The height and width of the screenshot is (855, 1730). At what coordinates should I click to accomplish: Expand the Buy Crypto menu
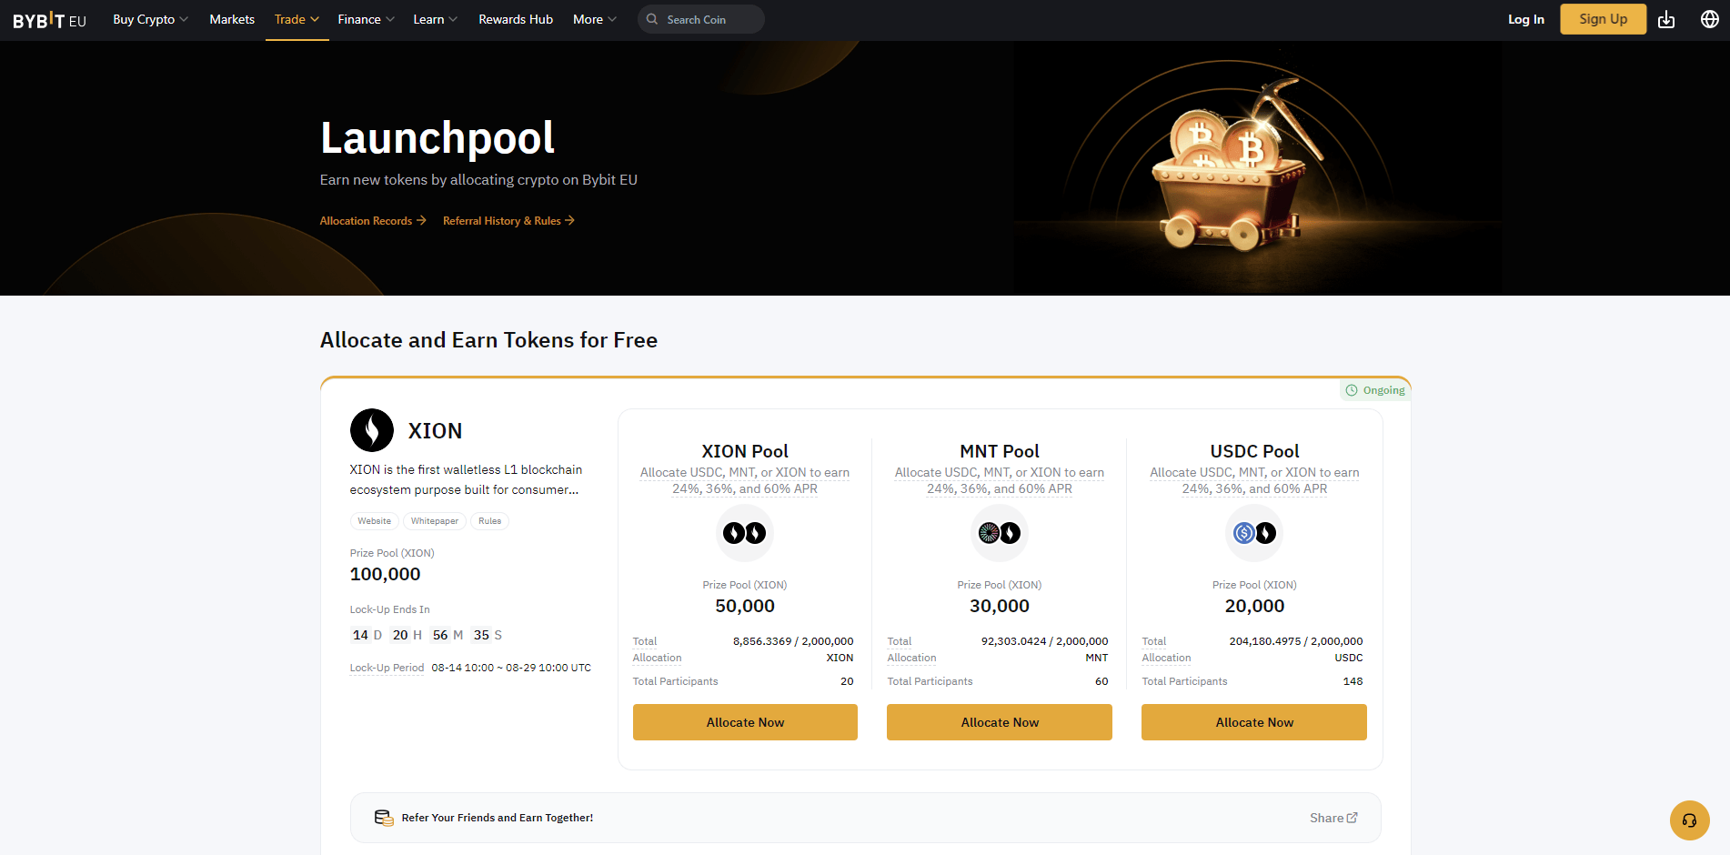pos(151,19)
